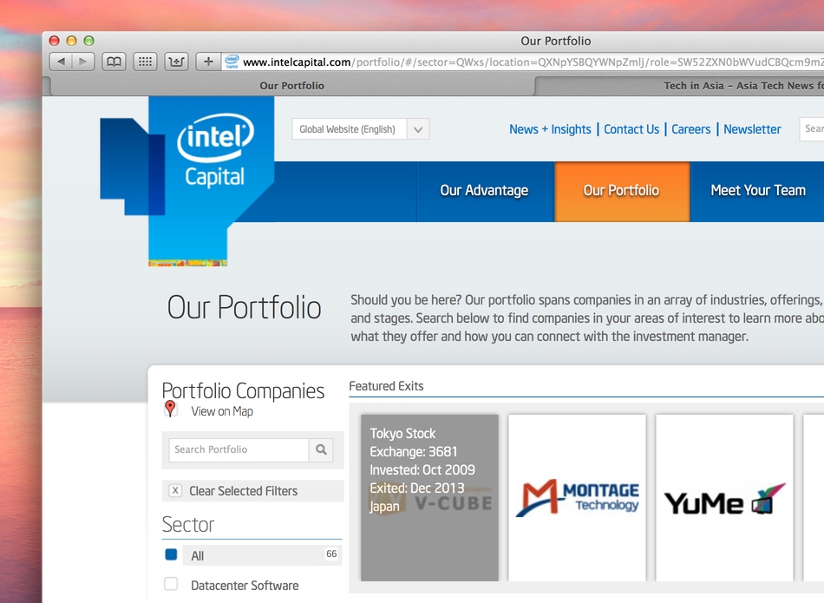Open the V-Cube featured exit card

click(429, 497)
